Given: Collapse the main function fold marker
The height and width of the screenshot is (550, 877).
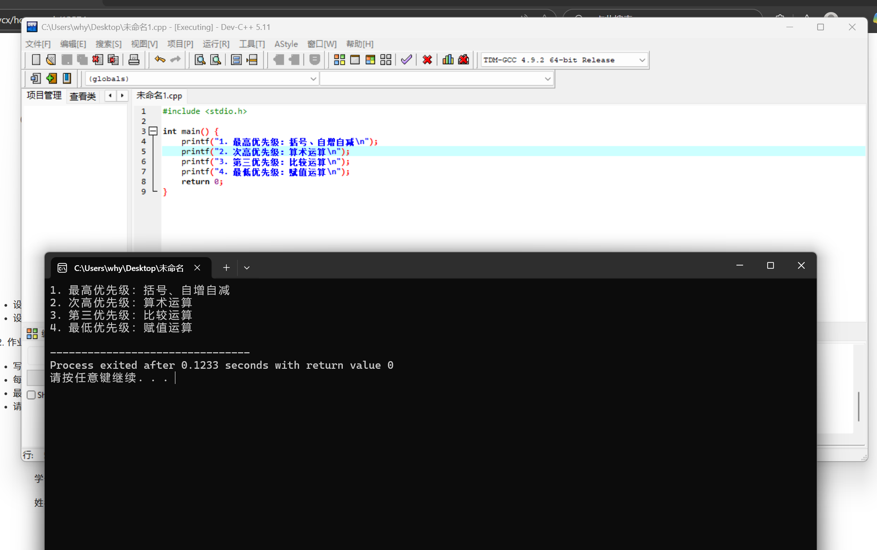Looking at the screenshot, I should [x=153, y=131].
